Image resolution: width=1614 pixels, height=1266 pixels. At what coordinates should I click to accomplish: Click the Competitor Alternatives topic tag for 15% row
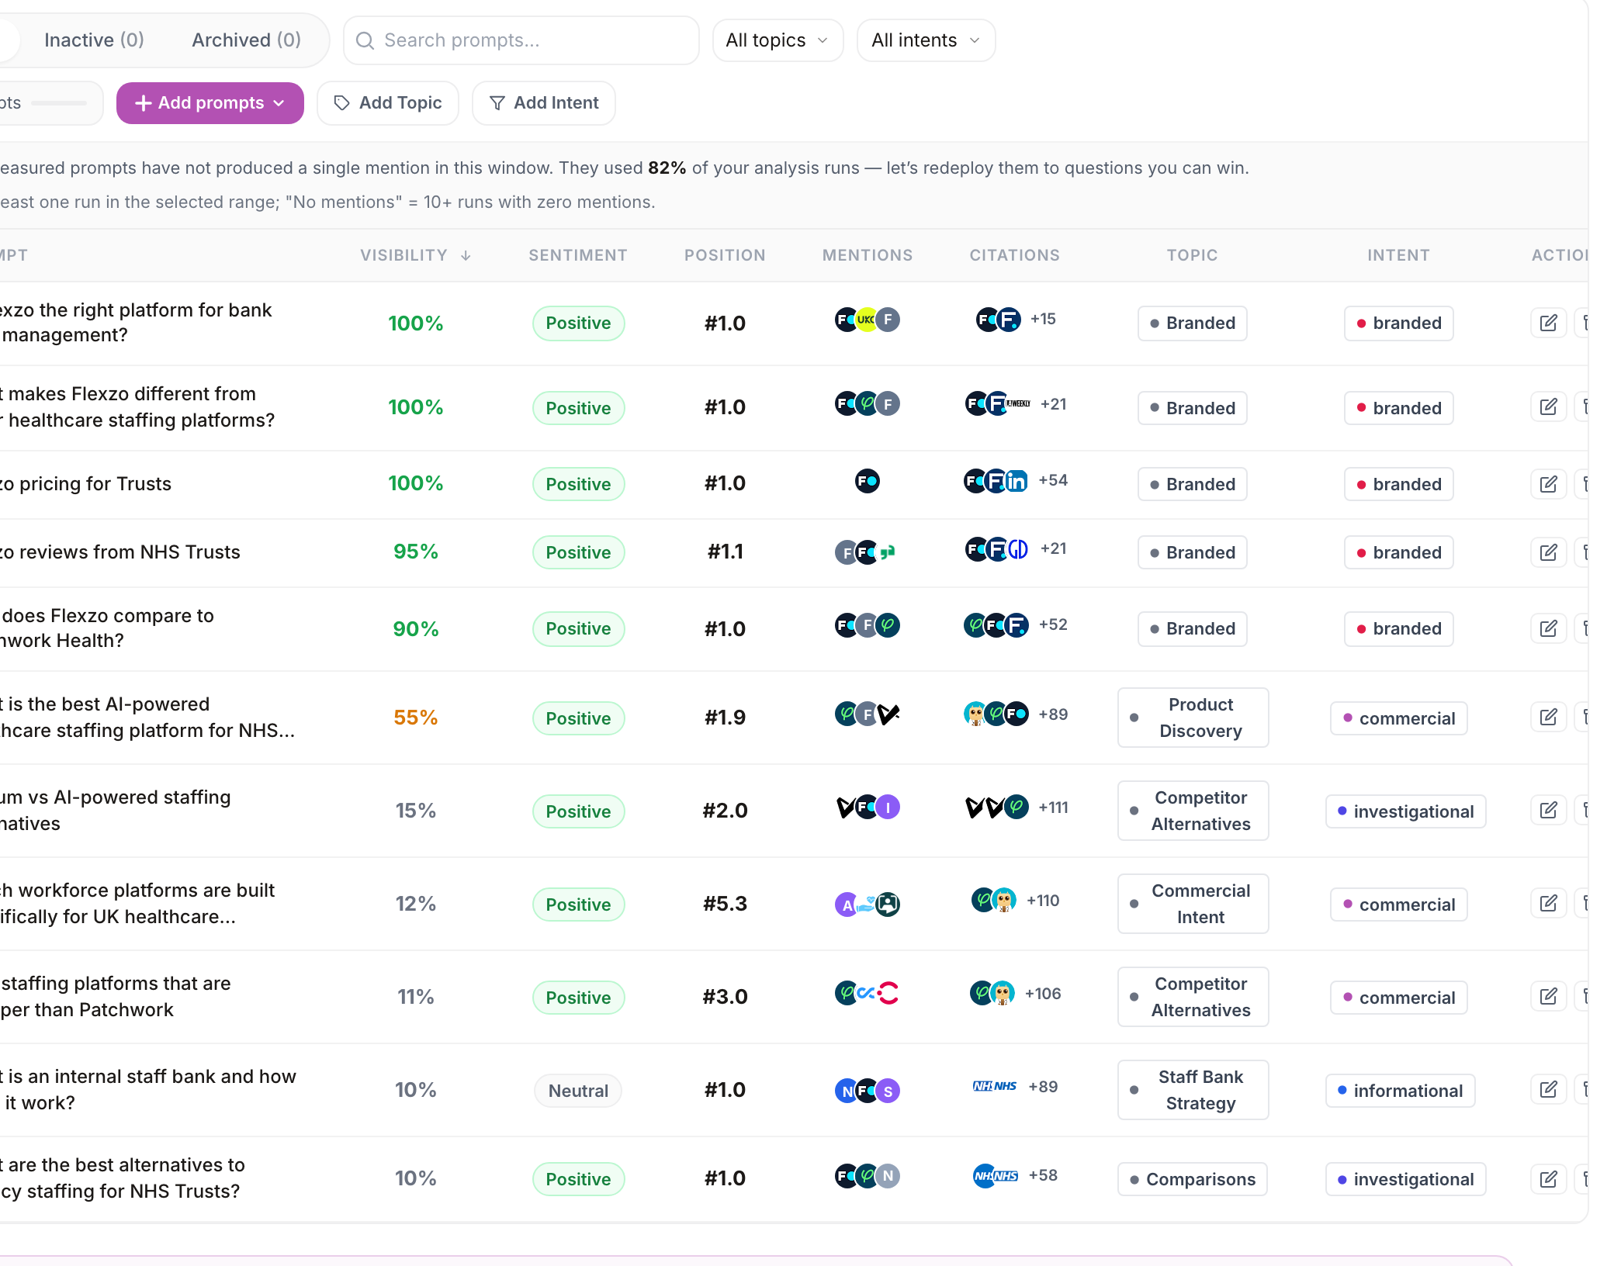pos(1193,811)
